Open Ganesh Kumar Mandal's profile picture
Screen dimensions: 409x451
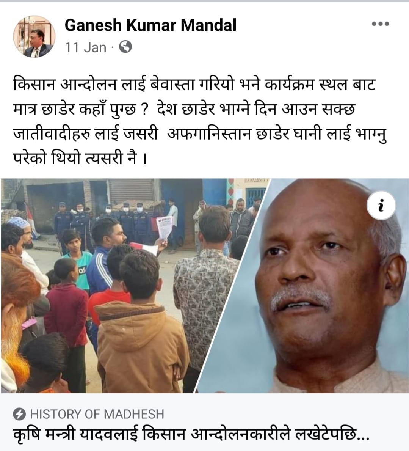click(x=34, y=36)
